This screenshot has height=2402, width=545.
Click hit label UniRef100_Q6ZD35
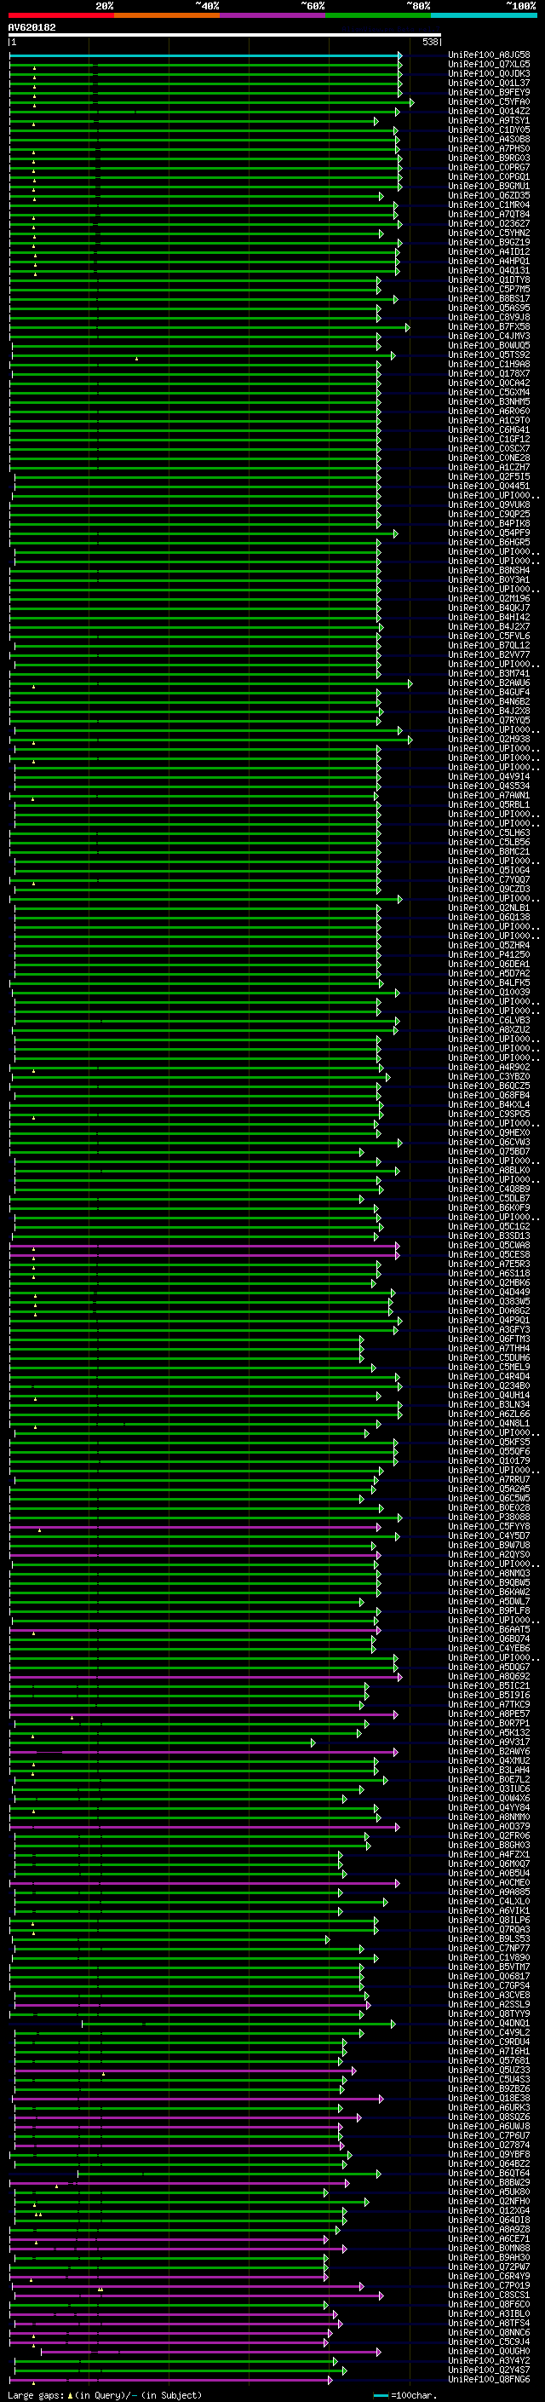pos(489,196)
